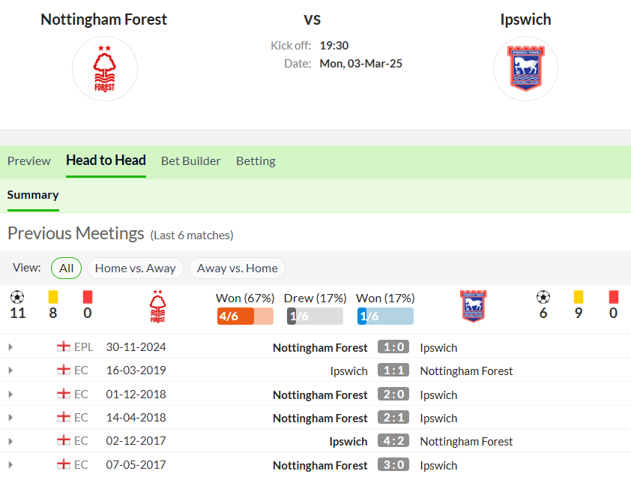This screenshot has height=489, width=631.
Task: Click Nottingham Forest name in 07-05-2017 row
Action: pos(320,465)
